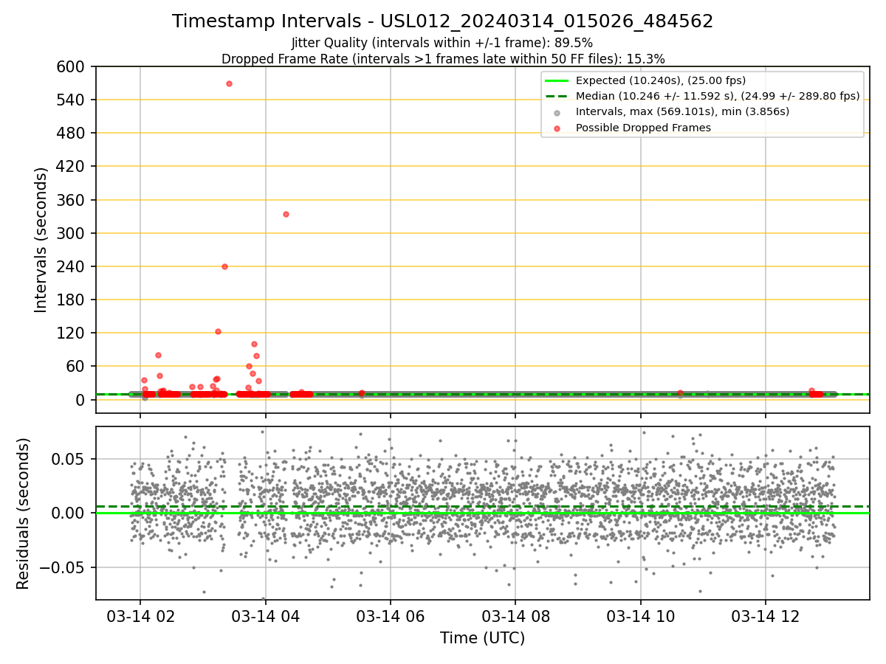The image size is (886, 664).
Task: Click the 'Time (UTC)' x-axis label
Action: (x=483, y=638)
